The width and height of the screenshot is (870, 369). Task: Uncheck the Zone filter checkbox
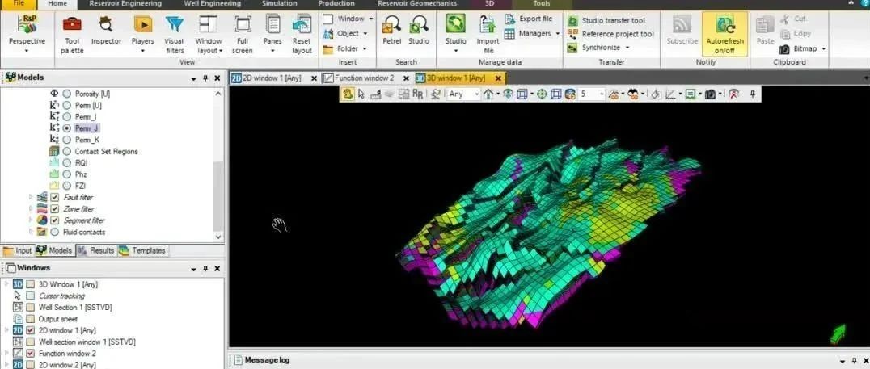[x=54, y=209]
